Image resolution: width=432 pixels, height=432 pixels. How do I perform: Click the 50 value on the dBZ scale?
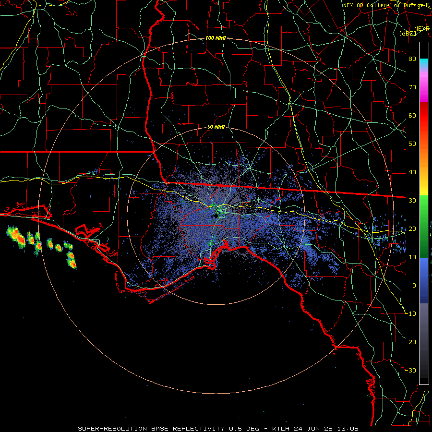coord(412,144)
